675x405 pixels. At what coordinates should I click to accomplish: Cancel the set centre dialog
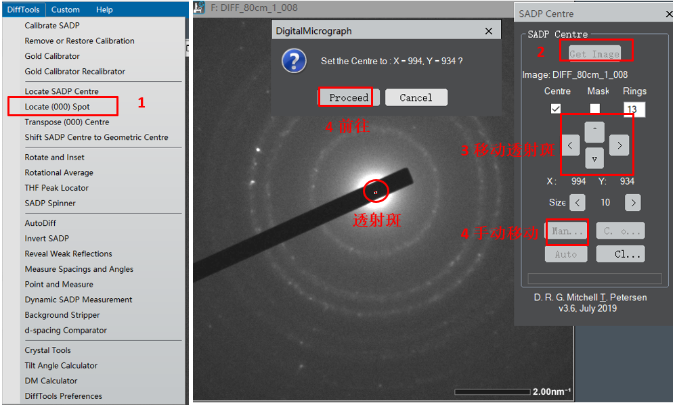(416, 97)
